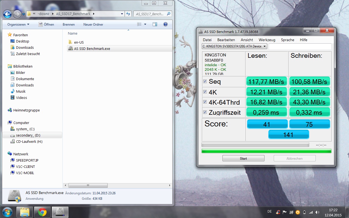Screen dimensions: 349x218
Task: Select the secondary_ (D:) drive
Action: [28, 135]
